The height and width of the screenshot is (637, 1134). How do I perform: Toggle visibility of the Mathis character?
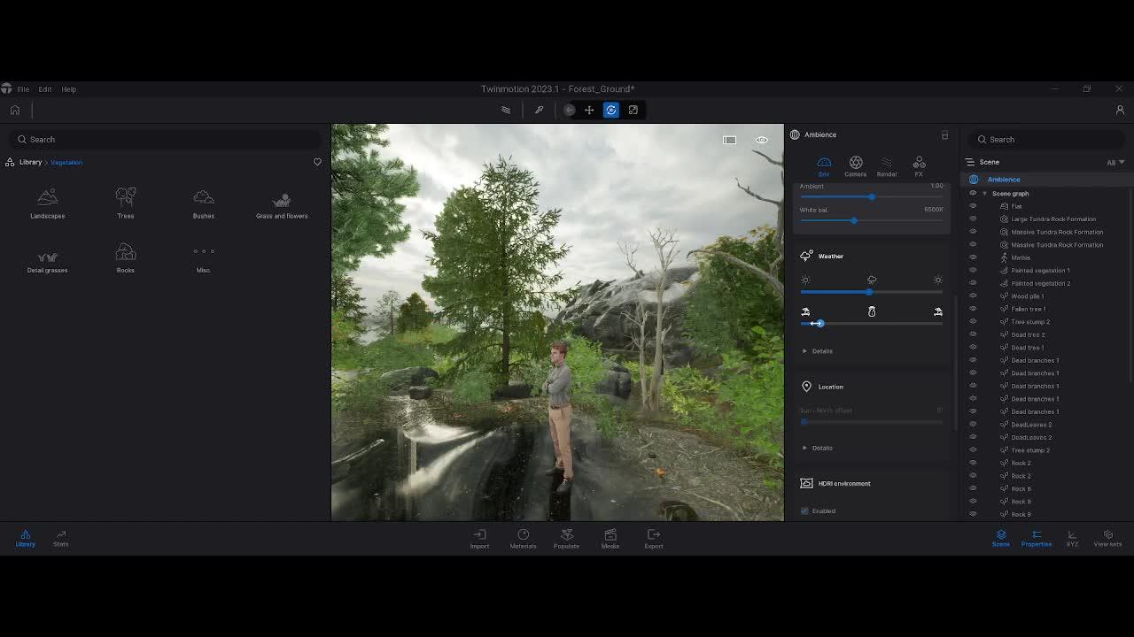tap(972, 257)
